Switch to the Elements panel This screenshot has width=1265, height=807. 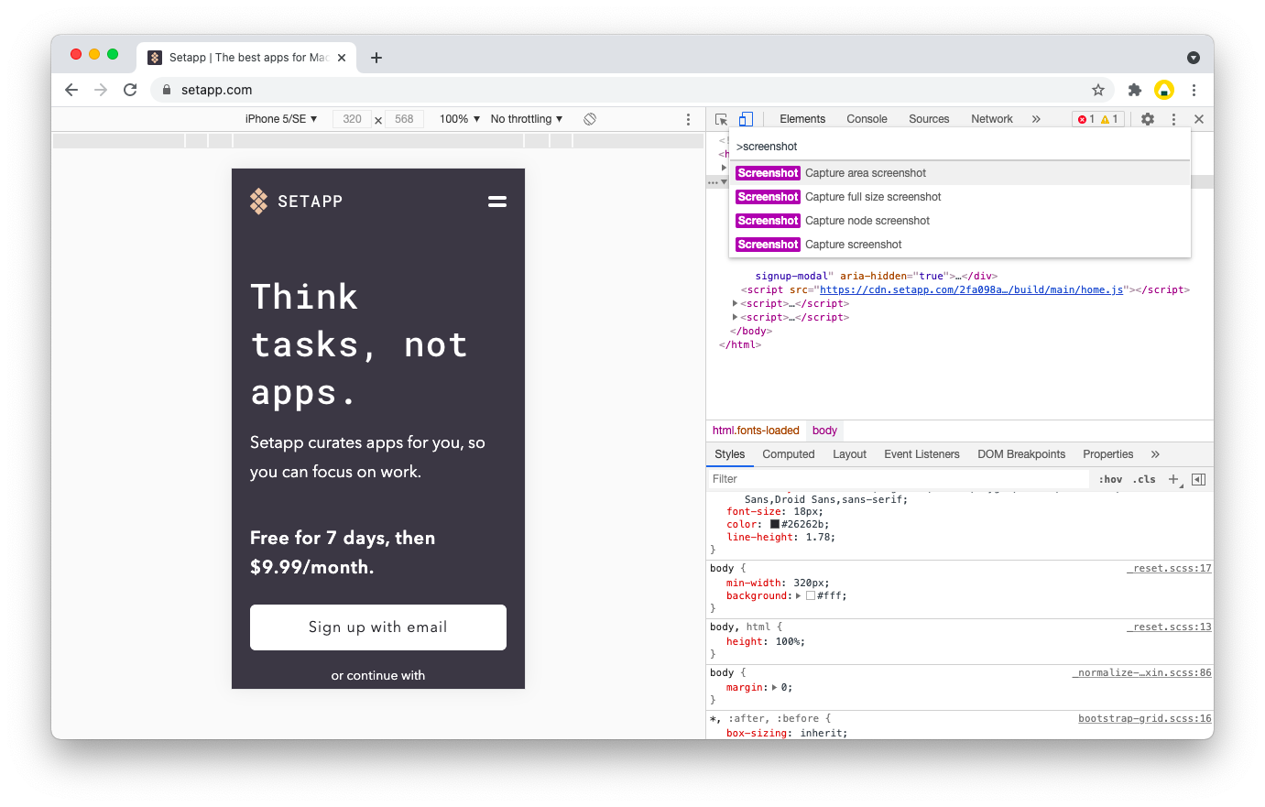point(802,119)
